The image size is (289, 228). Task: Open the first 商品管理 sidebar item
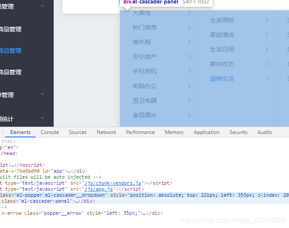coord(10,29)
